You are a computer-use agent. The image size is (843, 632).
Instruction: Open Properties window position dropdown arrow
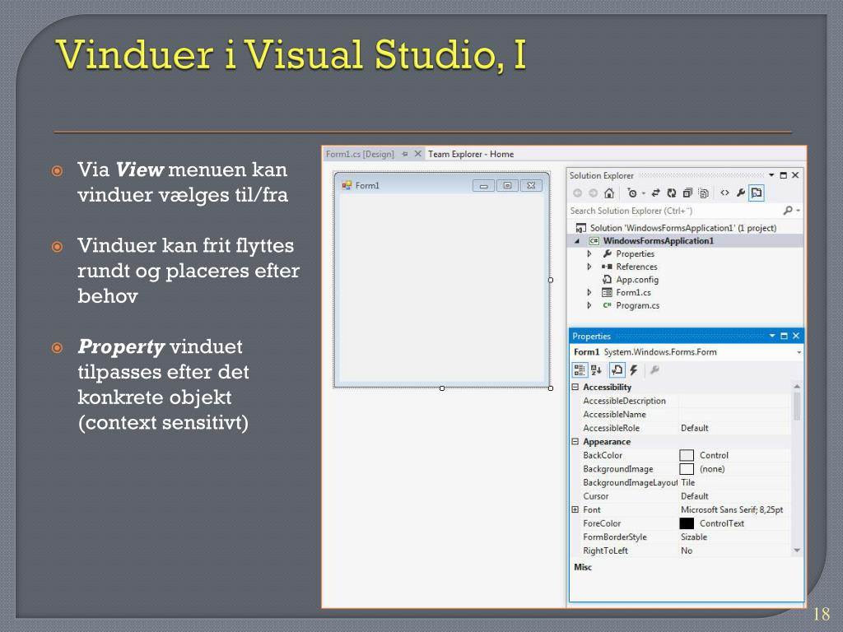tap(772, 336)
